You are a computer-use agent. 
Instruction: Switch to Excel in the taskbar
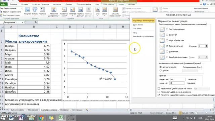(61, 118)
